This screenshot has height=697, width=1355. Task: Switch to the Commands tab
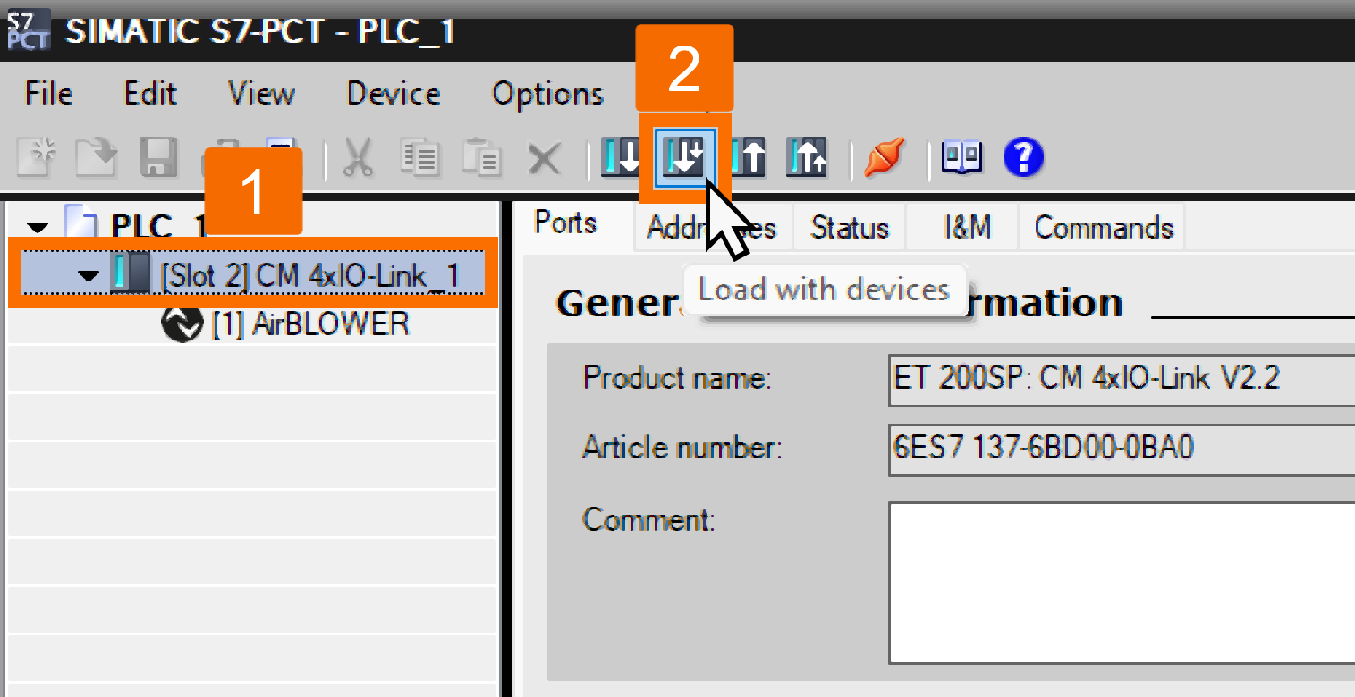[1104, 227]
